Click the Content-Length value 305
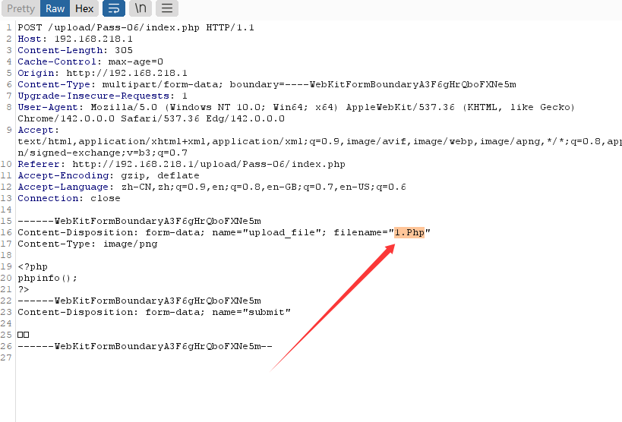Viewport: 622px width, 422px height. tap(124, 50)
